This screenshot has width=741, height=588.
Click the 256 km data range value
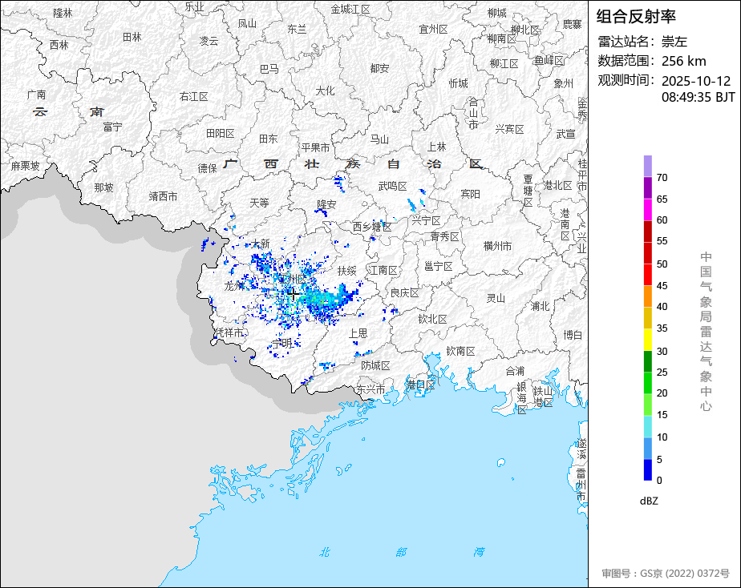(x=683, y=61)
